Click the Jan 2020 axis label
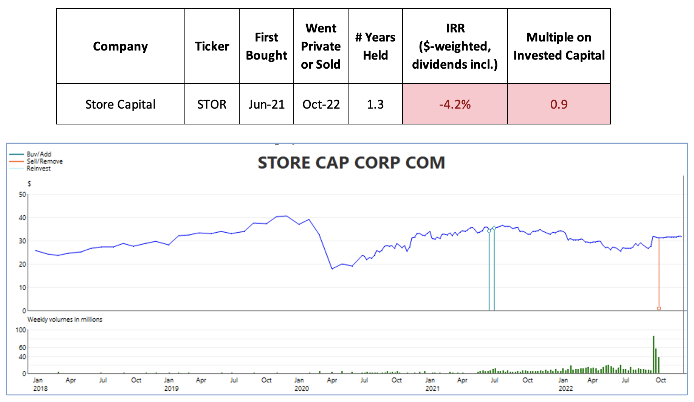The height and width of the screenshot is (402, 694). point(301,384)
